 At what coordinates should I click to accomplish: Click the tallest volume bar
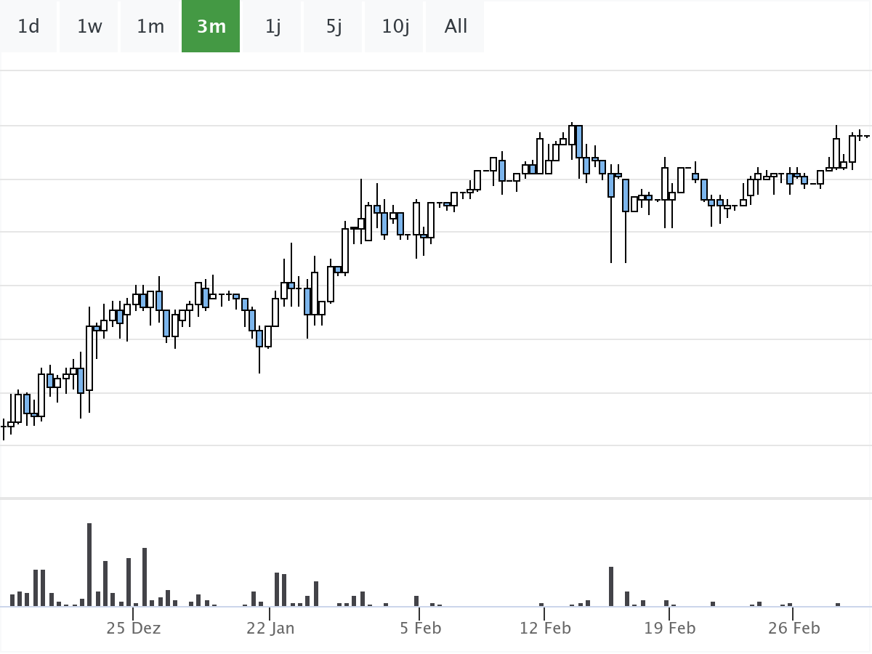tap(89, 565)
